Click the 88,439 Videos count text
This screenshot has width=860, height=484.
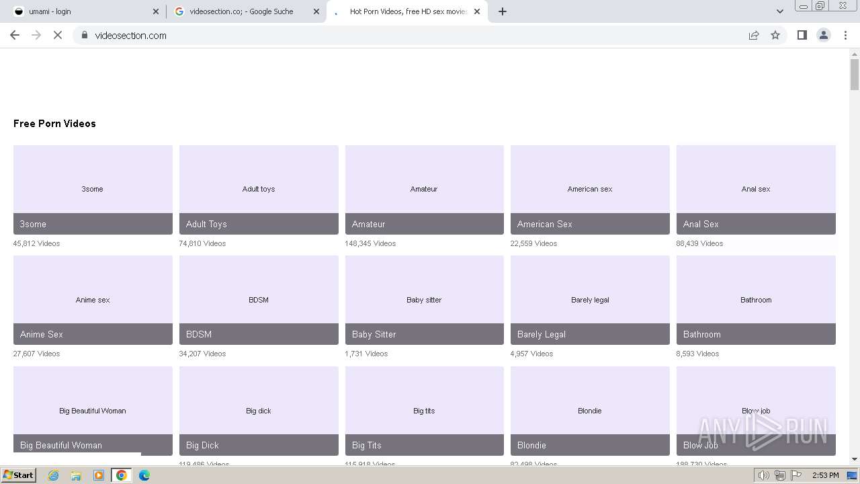pos(699,243)
